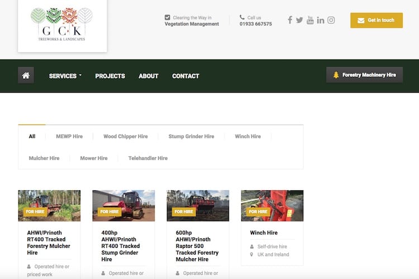The width and height of the screenshot is (419, 279).
Task: Click the Forestry Machinery Hire button
Action: click(364, 75)
